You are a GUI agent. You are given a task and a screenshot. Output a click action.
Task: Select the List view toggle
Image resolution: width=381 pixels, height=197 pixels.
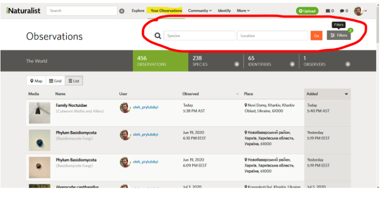click(74, 81)
